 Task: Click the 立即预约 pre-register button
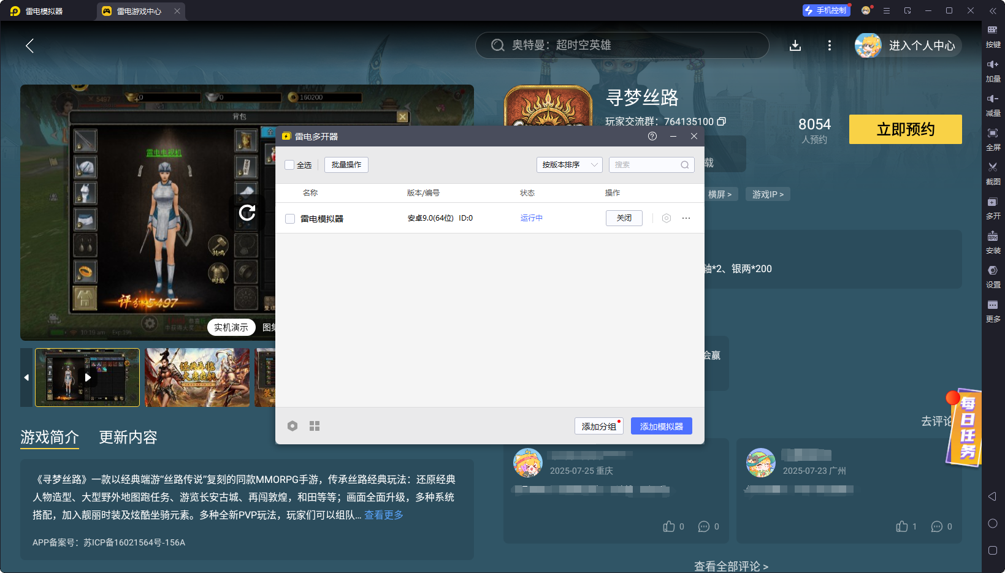coord(906,129)
